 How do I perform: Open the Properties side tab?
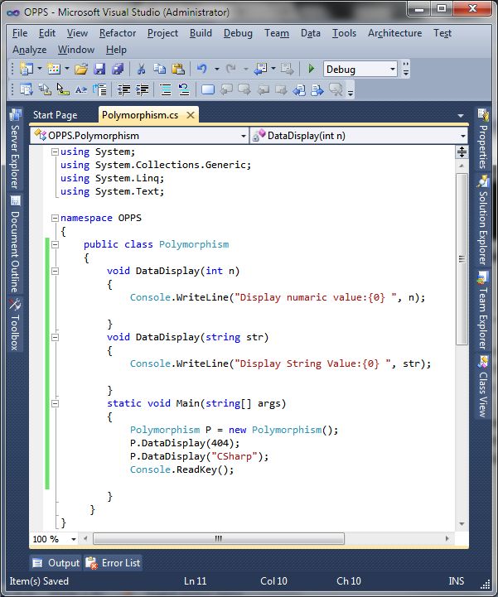click(x=483, y=139)
